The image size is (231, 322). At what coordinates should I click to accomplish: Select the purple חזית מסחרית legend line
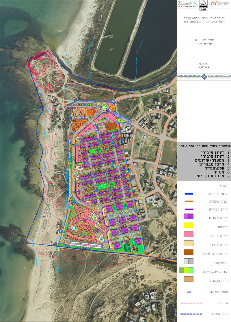coord(189,209)
